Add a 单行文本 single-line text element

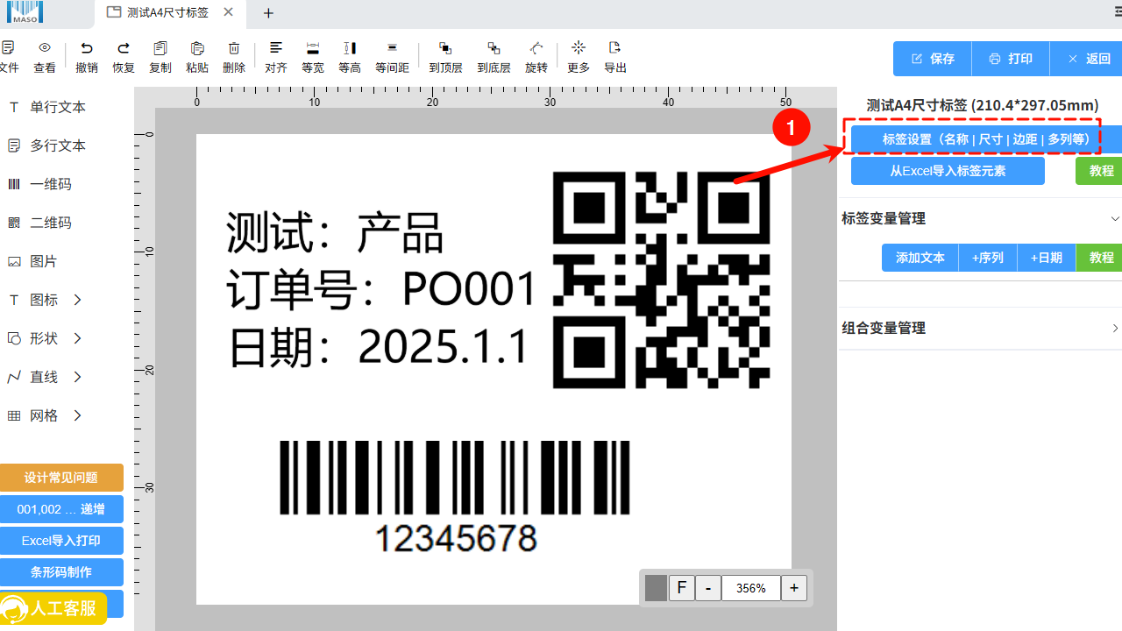tap(47, 107)
